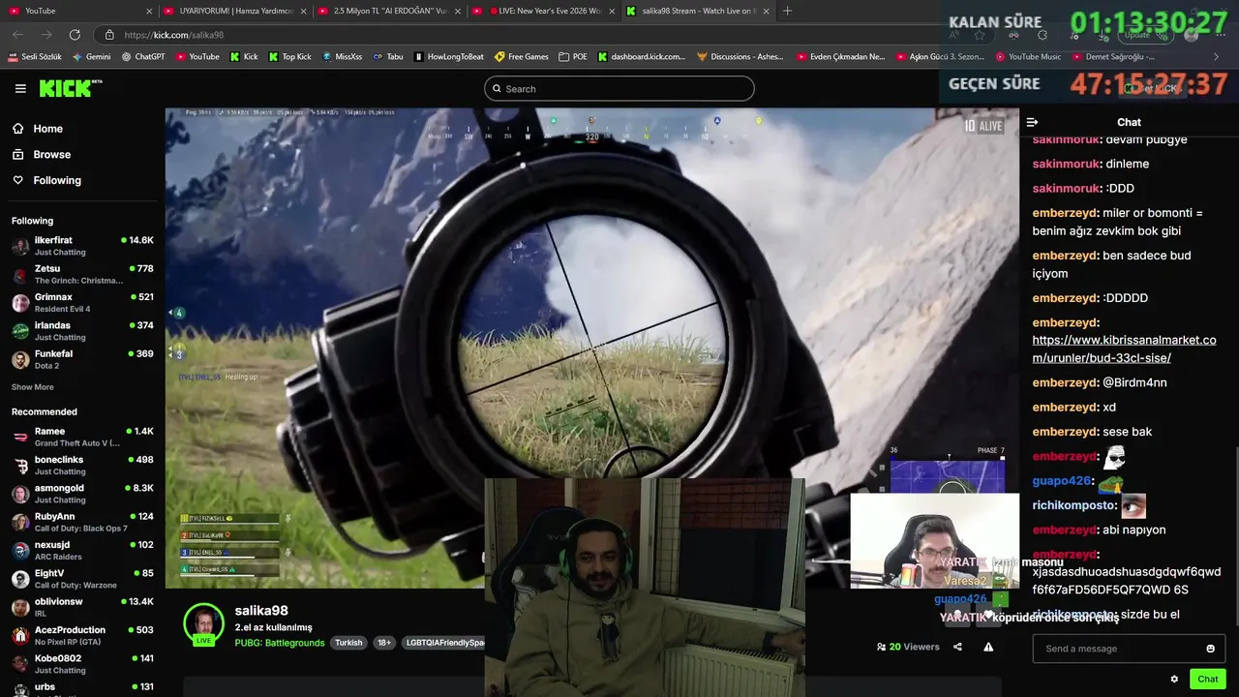Click salika98 streamer avatar
The height and width of the screenshot is (697, 1239).
click(203, 624)
